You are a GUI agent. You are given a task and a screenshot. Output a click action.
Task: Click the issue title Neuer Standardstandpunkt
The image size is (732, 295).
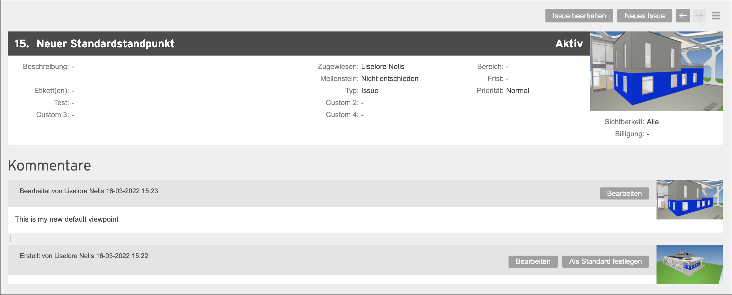(105, 44)
